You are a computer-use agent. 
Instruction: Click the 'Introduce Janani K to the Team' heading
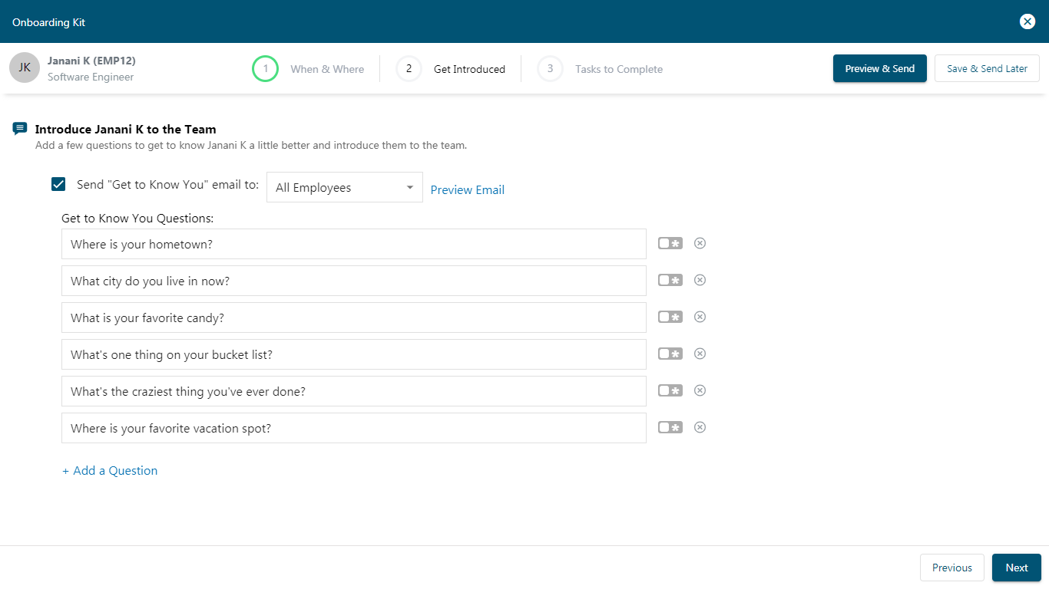[126, 130]
